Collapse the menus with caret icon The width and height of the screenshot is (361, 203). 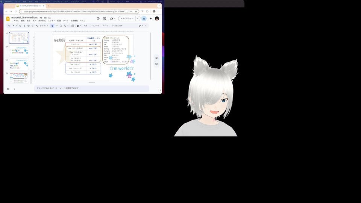[146, 26]
